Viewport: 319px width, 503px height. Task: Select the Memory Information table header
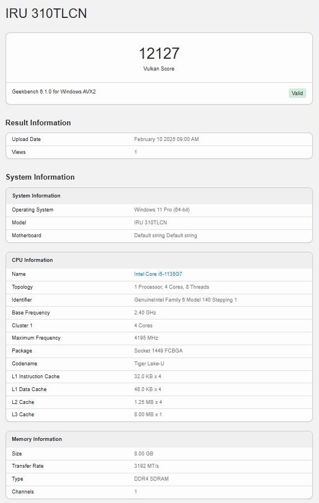click(159, 439)
